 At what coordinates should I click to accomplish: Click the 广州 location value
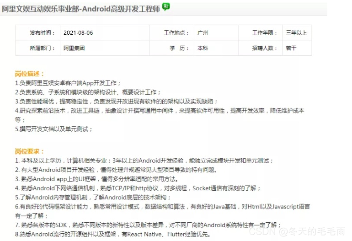pyautogui.click(x=203, y=33)
